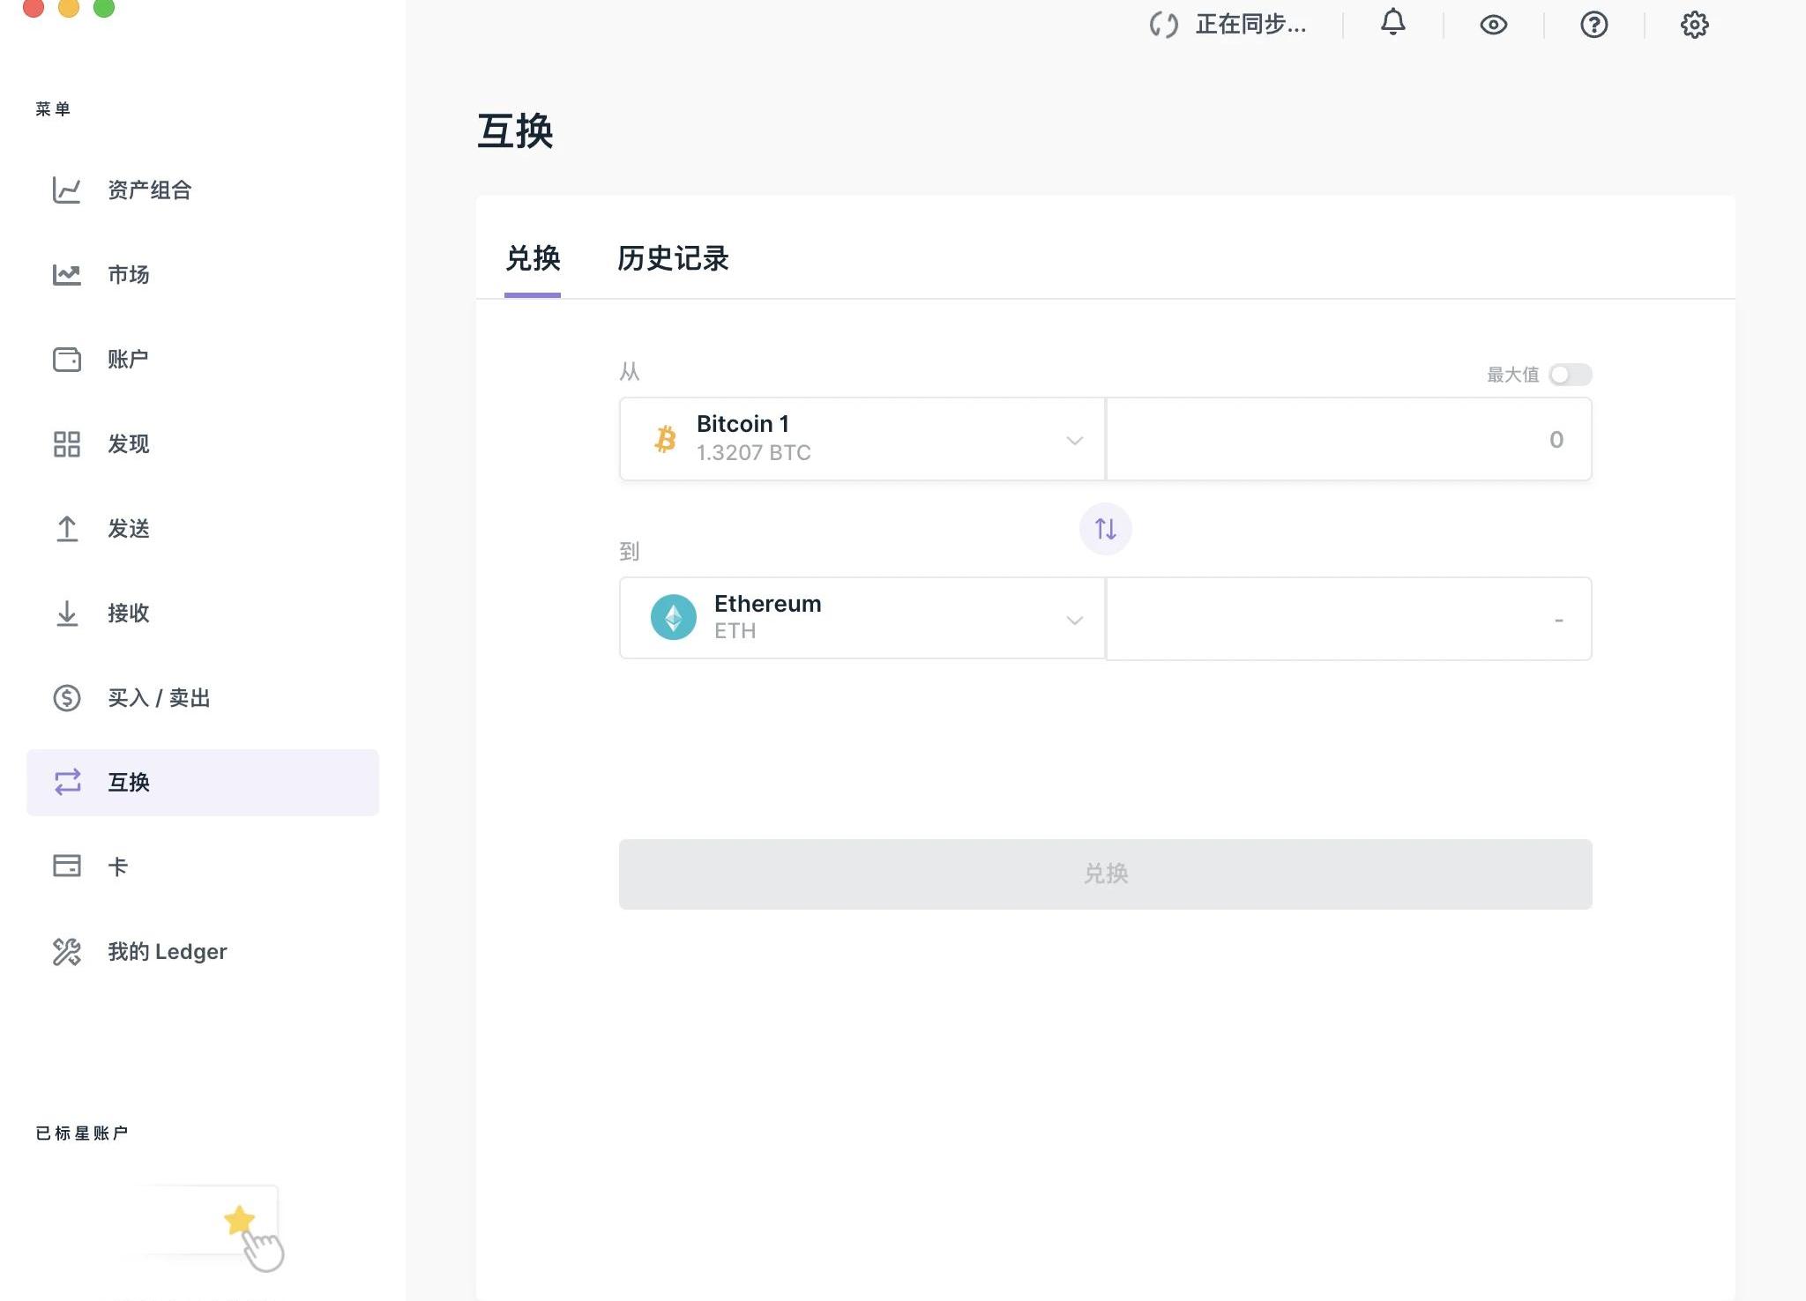Open 资产组合 portfolio from sidebar
Image resolution: width=1806 pixels, height=1301 pixels.
point(149,190)
